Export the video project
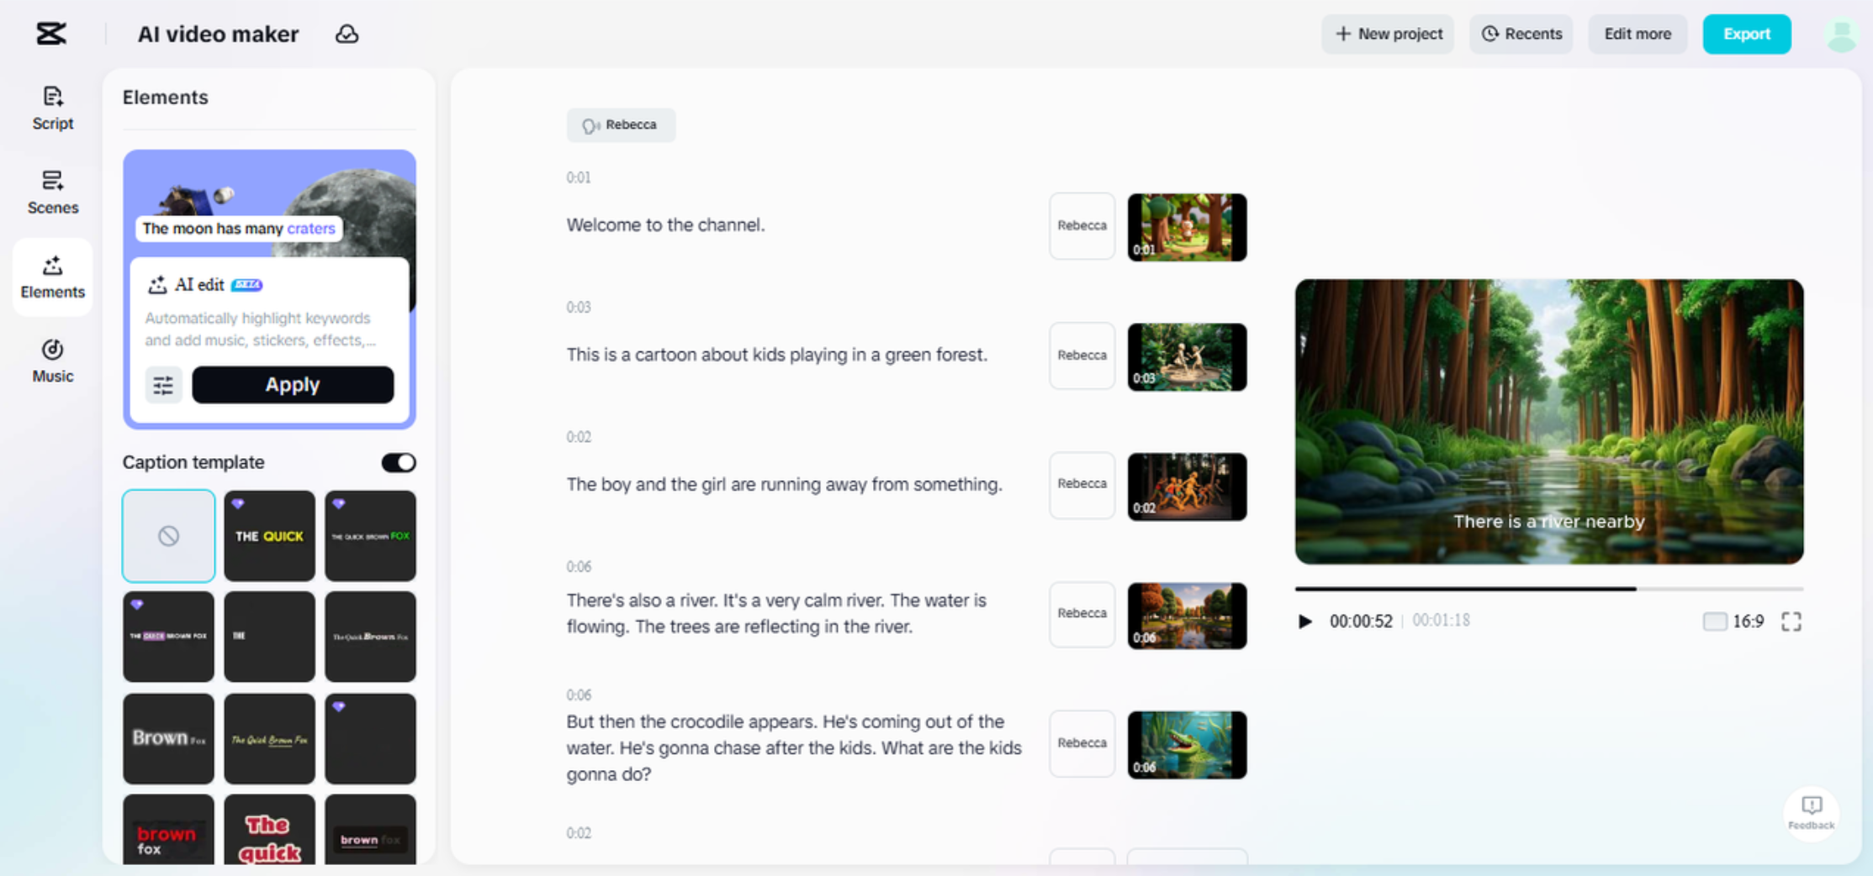Viewport: 1873px width, 876px height. [x=1746, y=34]
